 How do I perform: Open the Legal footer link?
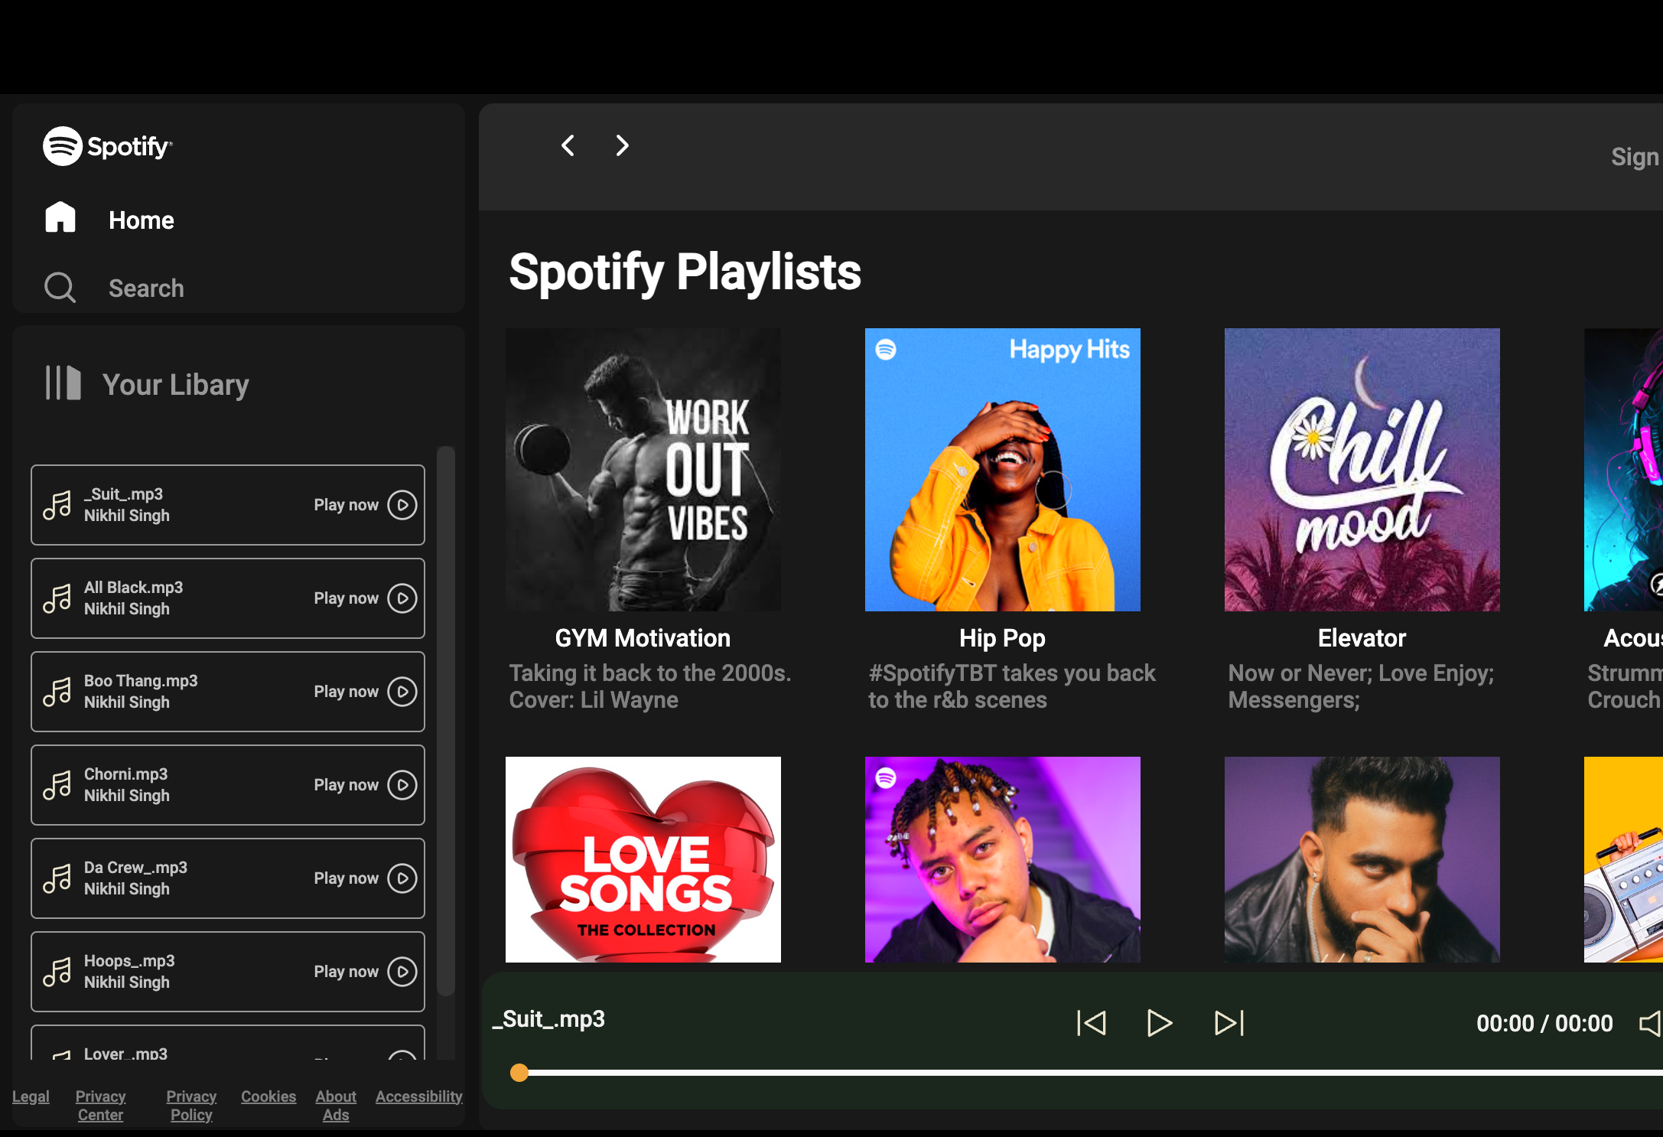click(31, 1096)
